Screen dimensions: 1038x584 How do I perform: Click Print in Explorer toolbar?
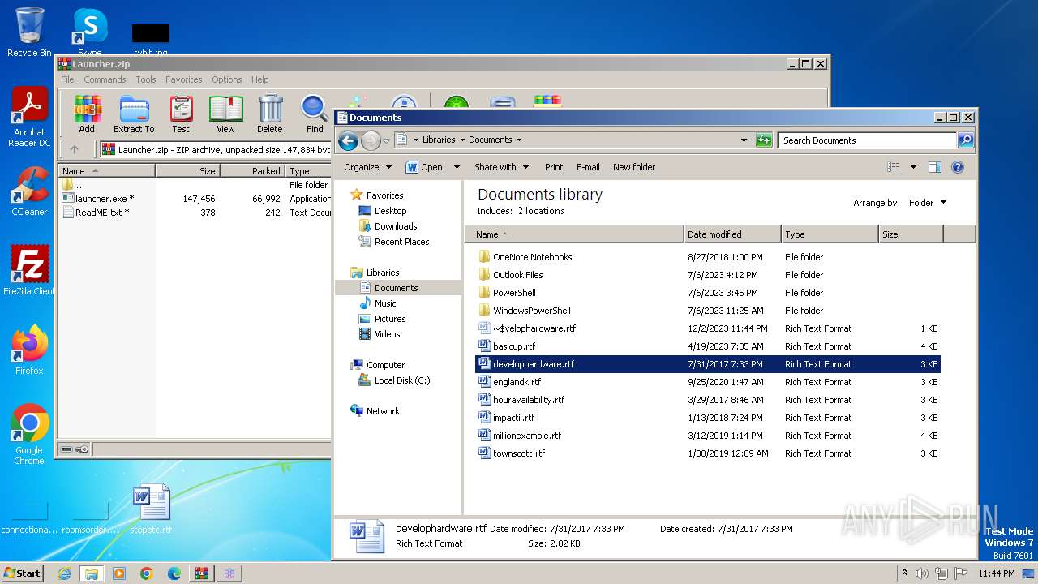tap(554, 167)
